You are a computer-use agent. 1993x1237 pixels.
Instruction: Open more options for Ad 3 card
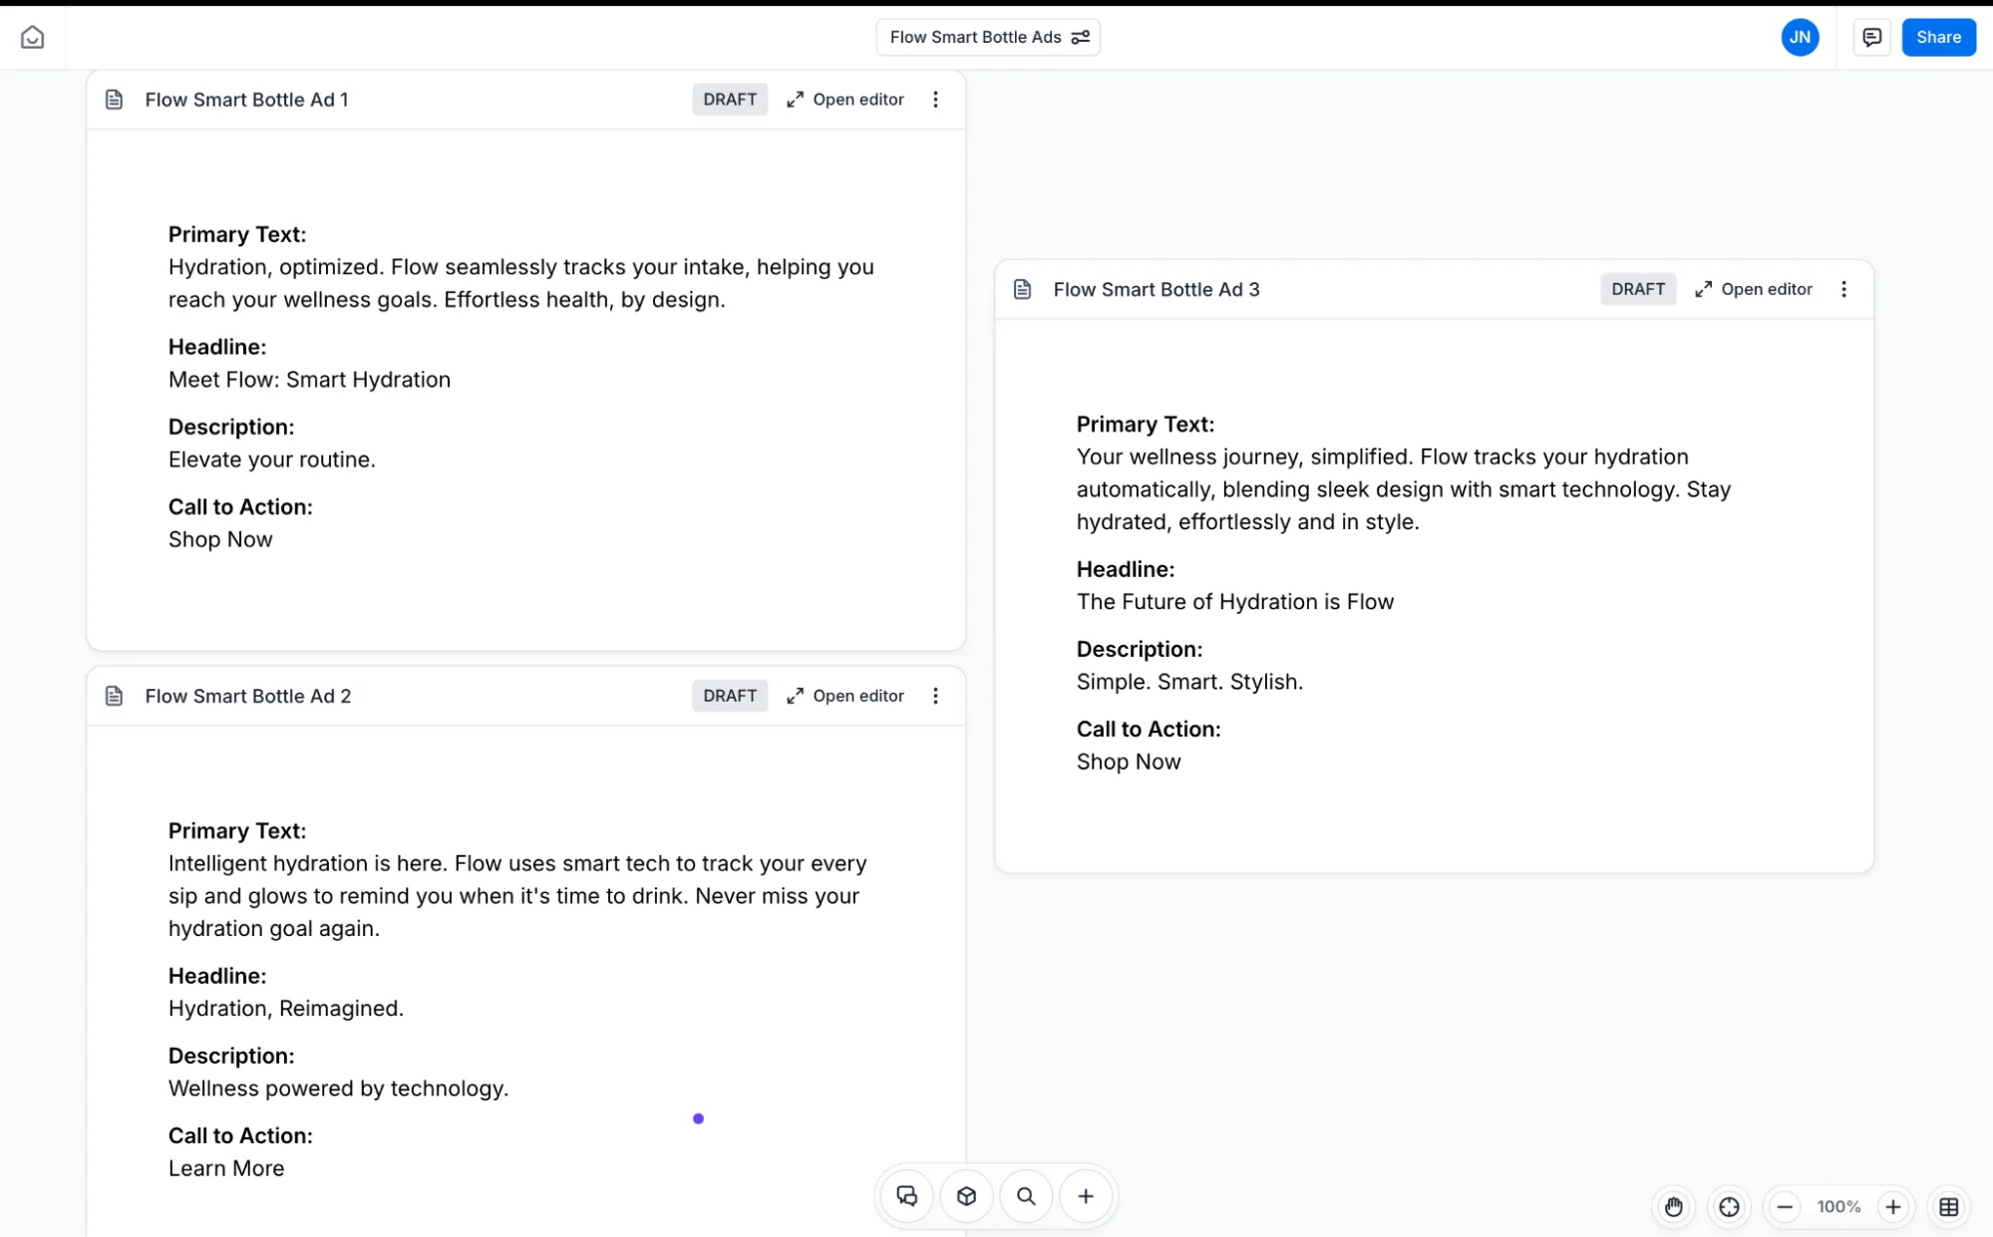(x=1843, y=289)
